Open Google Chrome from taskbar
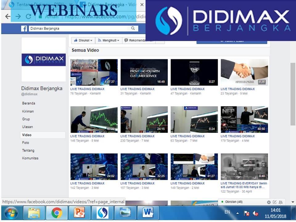The width and height of the screenshot is (296, 222). coord(57,213)
